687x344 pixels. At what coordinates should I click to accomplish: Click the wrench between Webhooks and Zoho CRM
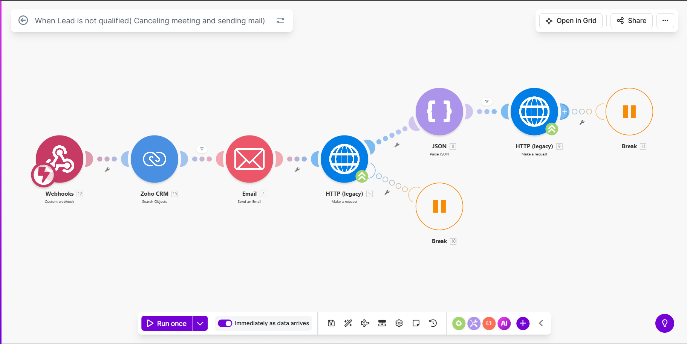tap(107, 170)
